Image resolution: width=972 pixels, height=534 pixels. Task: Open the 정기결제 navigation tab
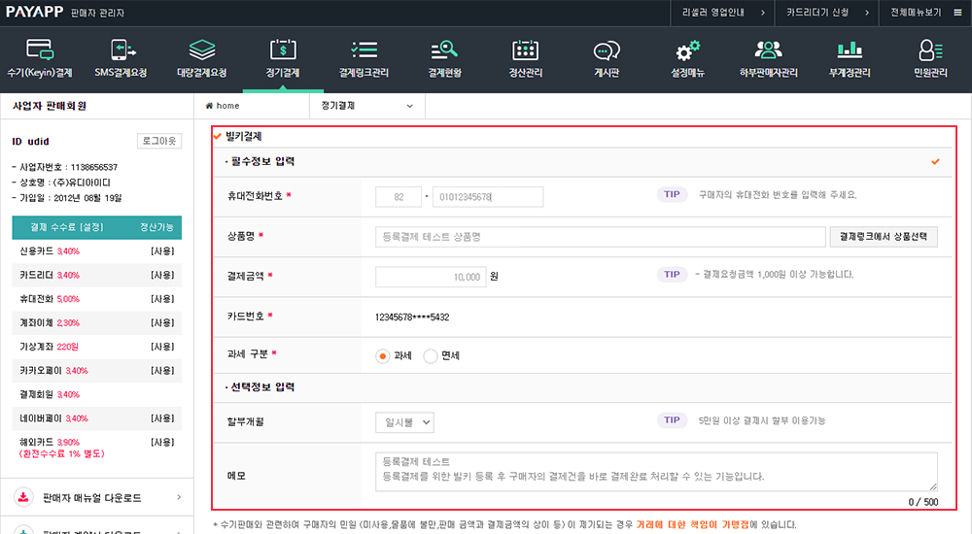tap(282, 56)
